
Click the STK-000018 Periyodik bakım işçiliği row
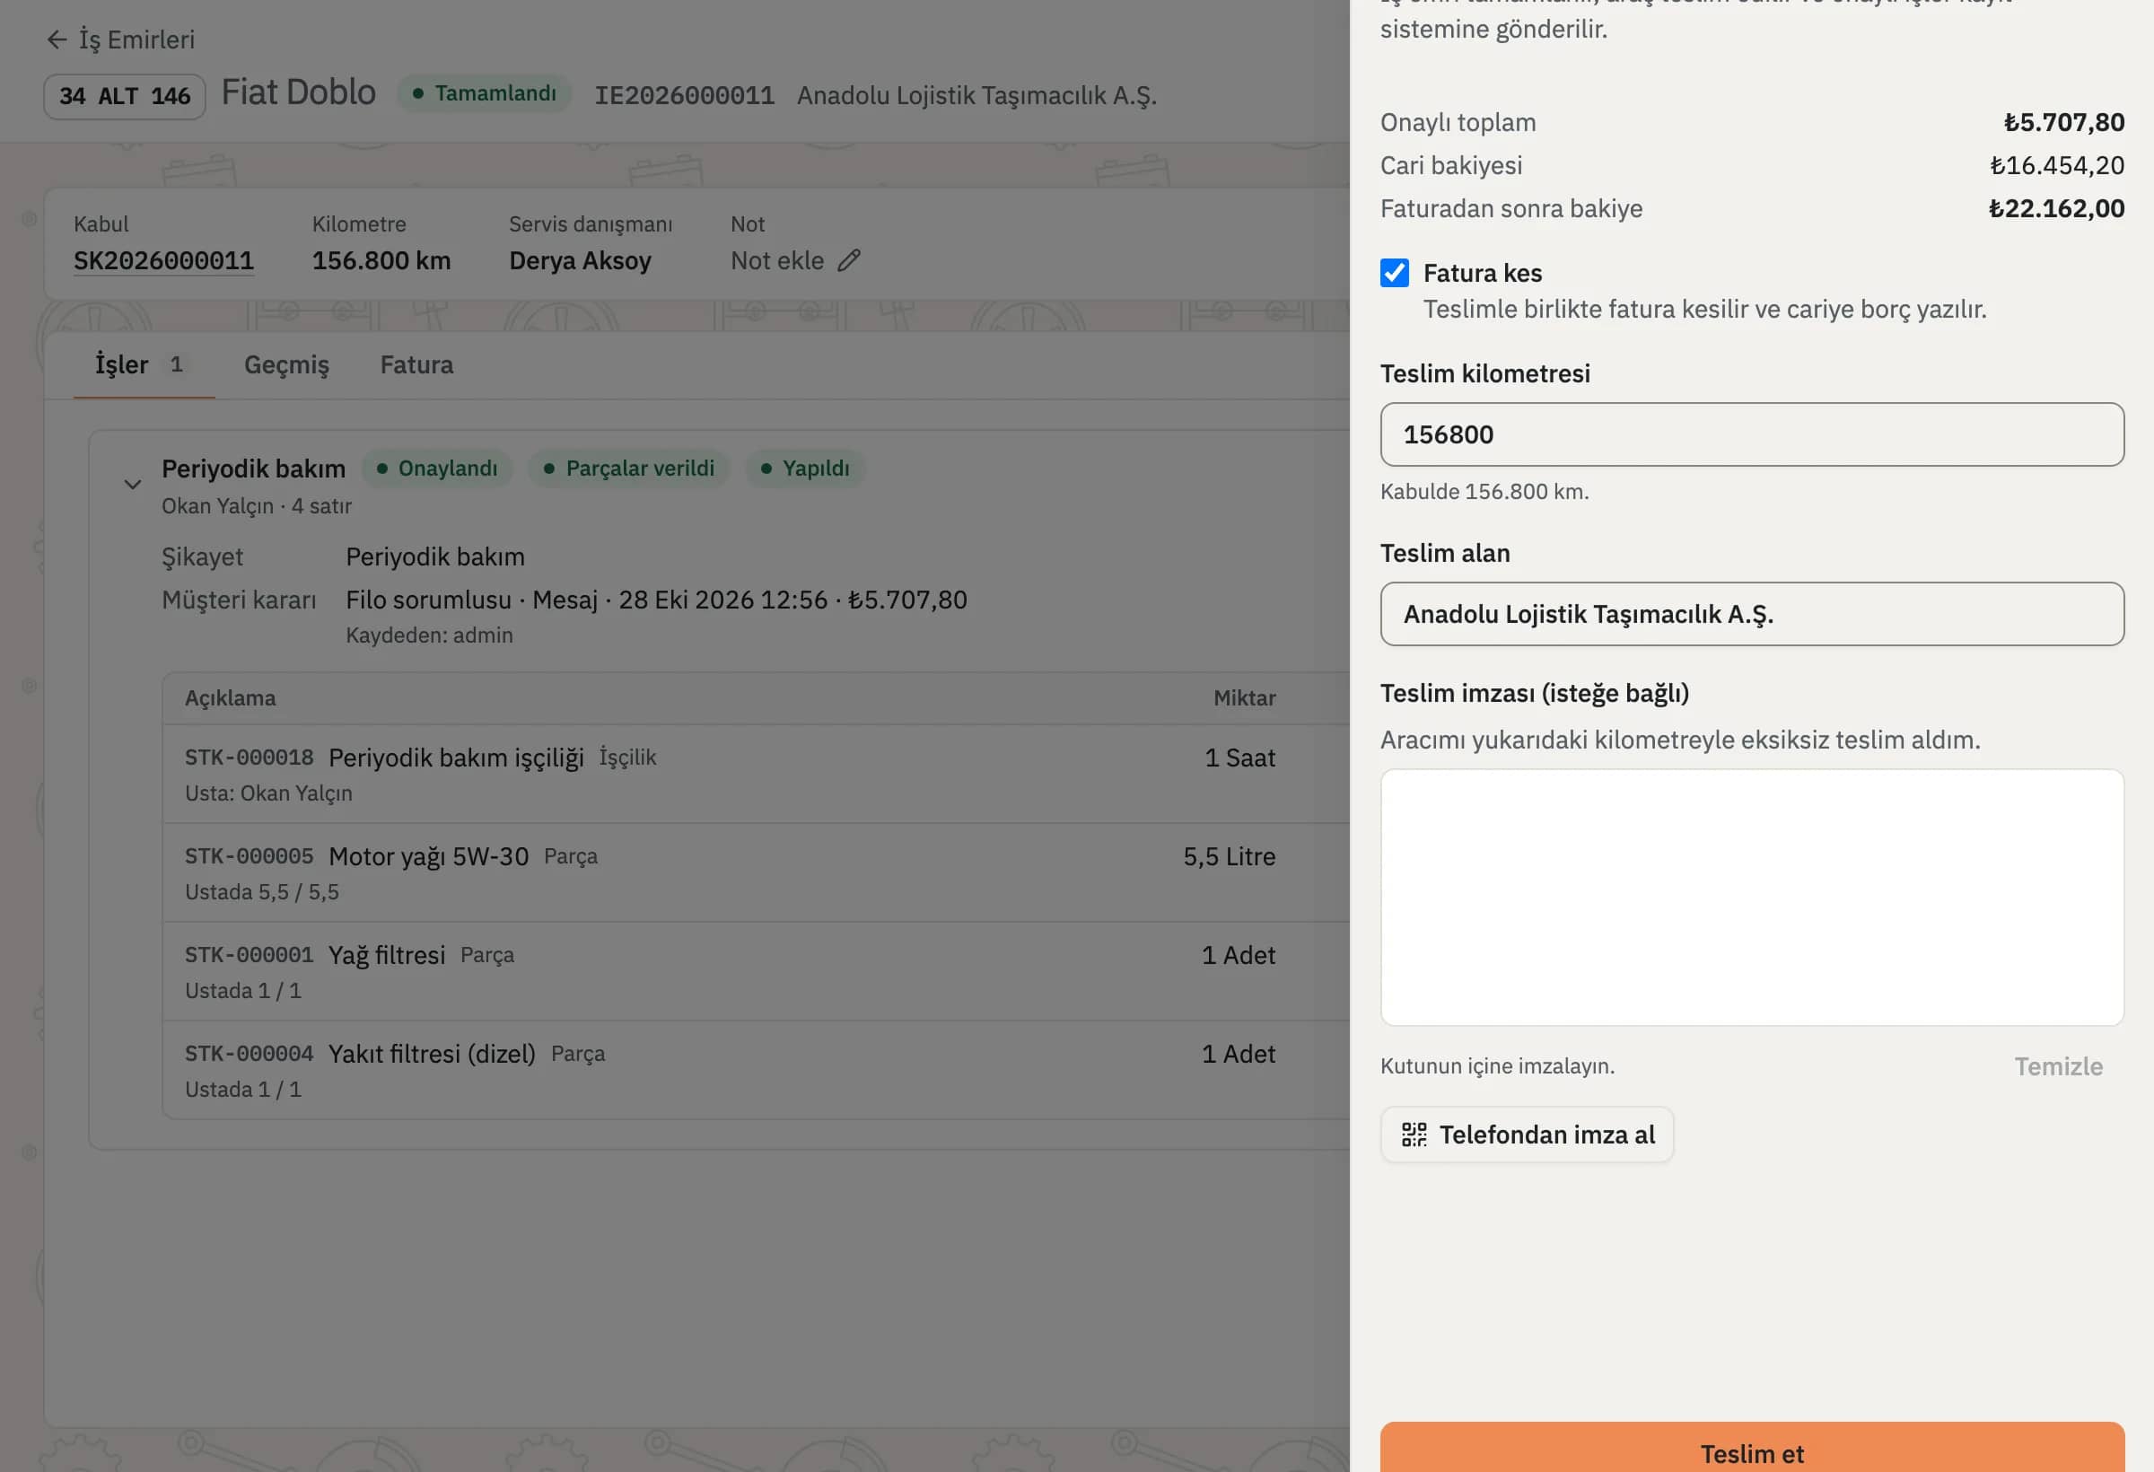pyautogui.click(x=756, y=774)
